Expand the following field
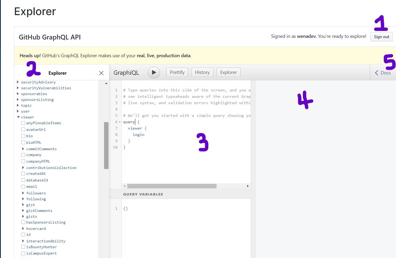The image size is (396, 258). [x=23, y=199]
